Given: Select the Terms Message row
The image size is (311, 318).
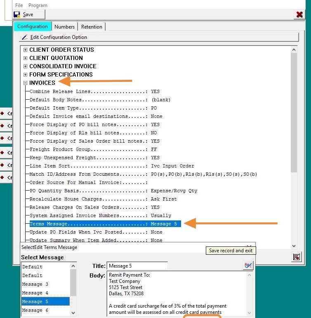Looking at the screenshot, I should 105,224.
